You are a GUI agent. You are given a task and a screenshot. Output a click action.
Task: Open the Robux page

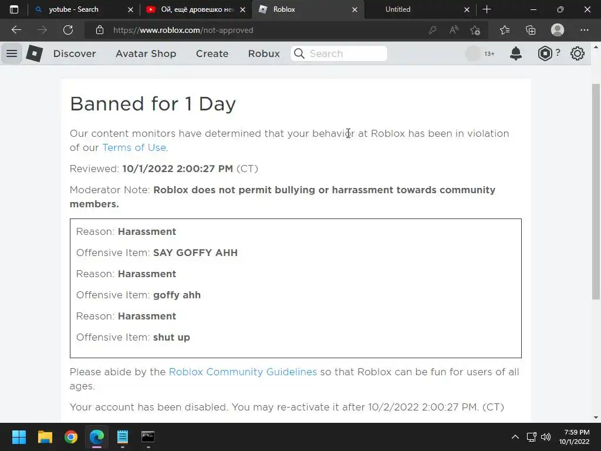[264, 53]
